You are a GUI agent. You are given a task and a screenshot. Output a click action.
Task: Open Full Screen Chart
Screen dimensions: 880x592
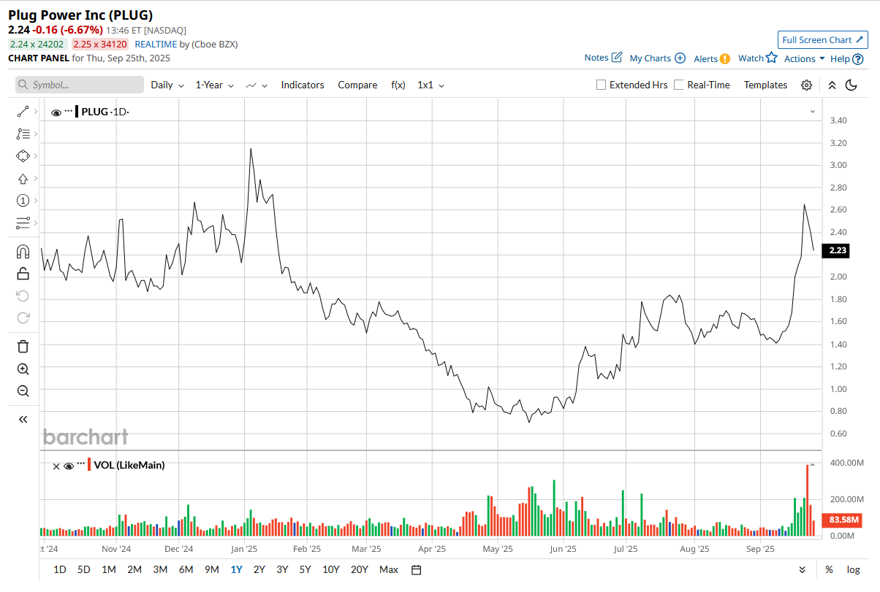[823, 40]
